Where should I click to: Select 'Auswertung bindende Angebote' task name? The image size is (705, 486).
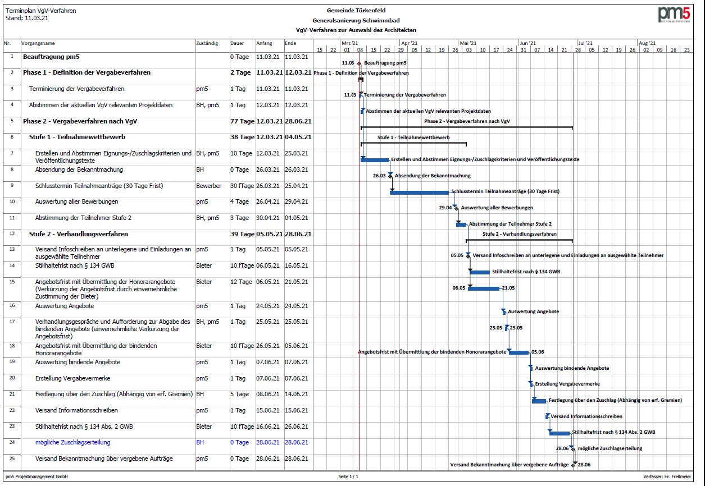pyautogui.click(x=78, y=363)
